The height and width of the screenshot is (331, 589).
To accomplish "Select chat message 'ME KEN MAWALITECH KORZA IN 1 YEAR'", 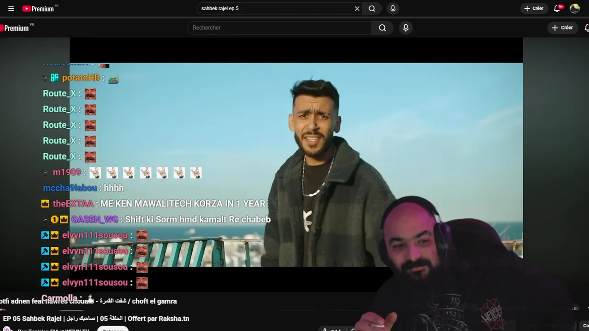I will (183, 203).
